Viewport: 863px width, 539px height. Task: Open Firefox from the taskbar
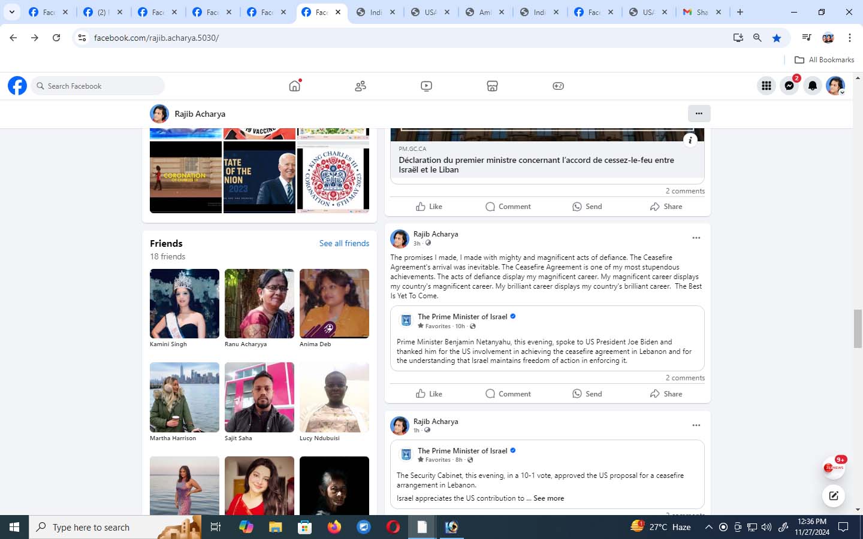[x=334, y=527]
